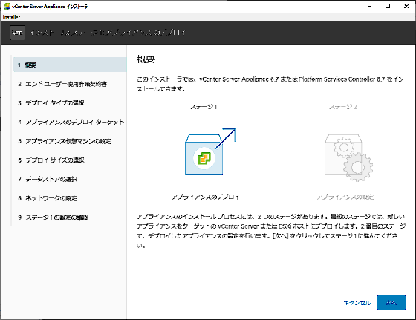Image resolution: width=416 pixels, height=320 pixels.
Task: Click the 概要 page heading
Action: (146, 59)
